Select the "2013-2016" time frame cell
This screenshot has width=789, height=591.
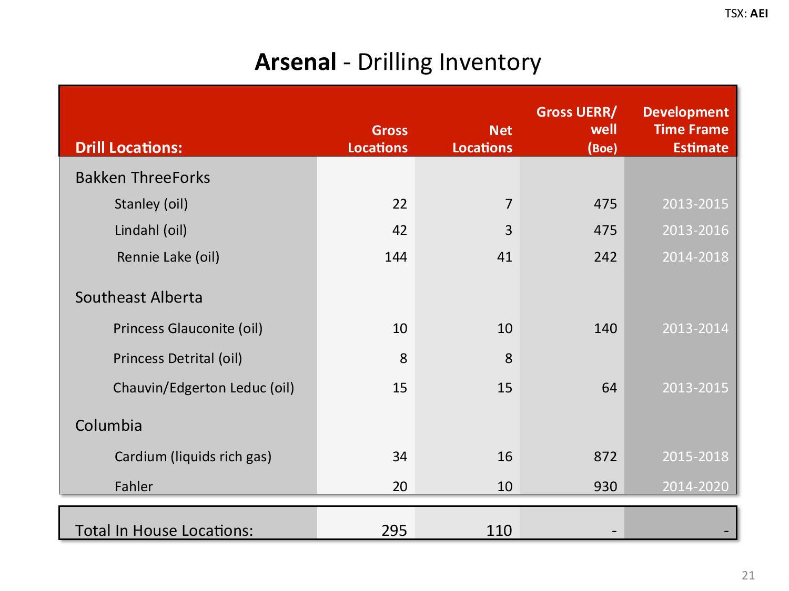695,230
